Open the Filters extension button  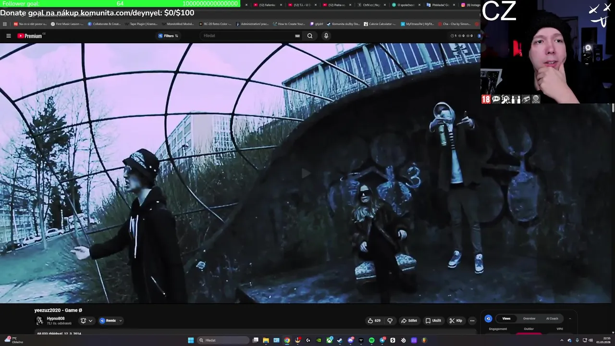coord(168,36)
